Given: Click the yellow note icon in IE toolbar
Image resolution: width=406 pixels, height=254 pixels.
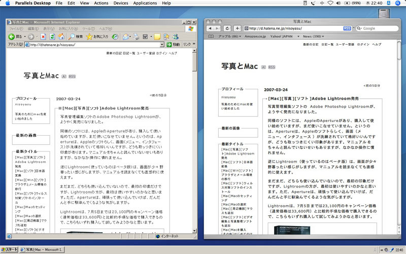Looking at the screenshot, I should click(x=157, y=37).
